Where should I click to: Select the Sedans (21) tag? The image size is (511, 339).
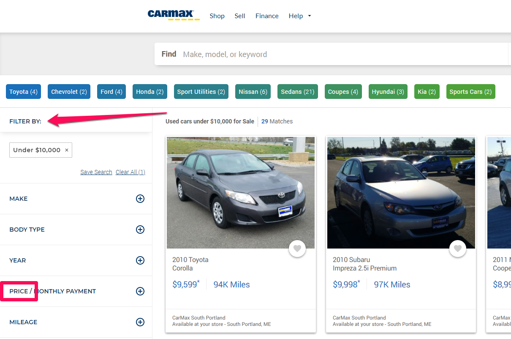tap(298, 92)
